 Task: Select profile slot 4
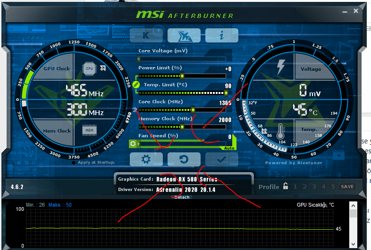(323, 187)
